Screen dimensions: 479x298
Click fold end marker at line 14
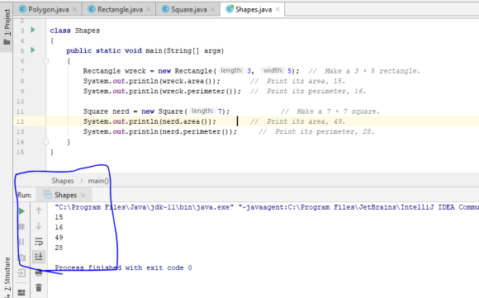pos(45,142)
